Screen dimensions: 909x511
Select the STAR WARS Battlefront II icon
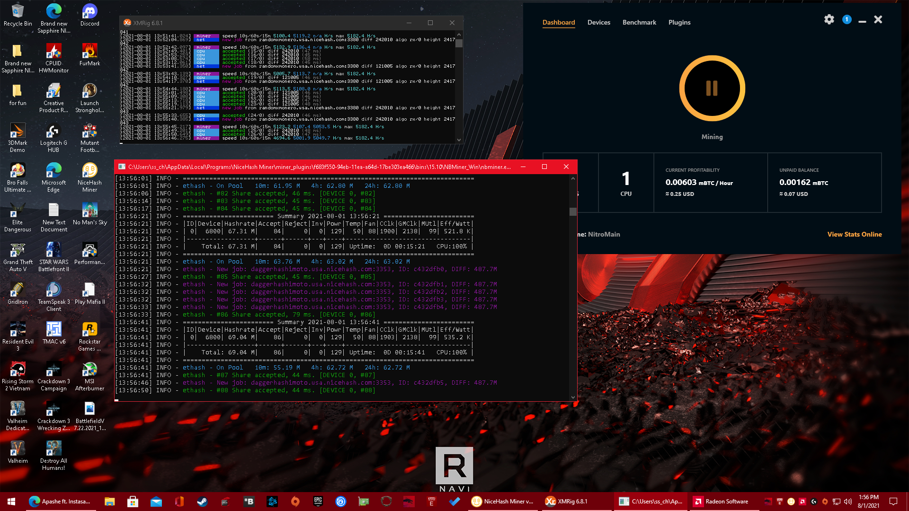53,257
